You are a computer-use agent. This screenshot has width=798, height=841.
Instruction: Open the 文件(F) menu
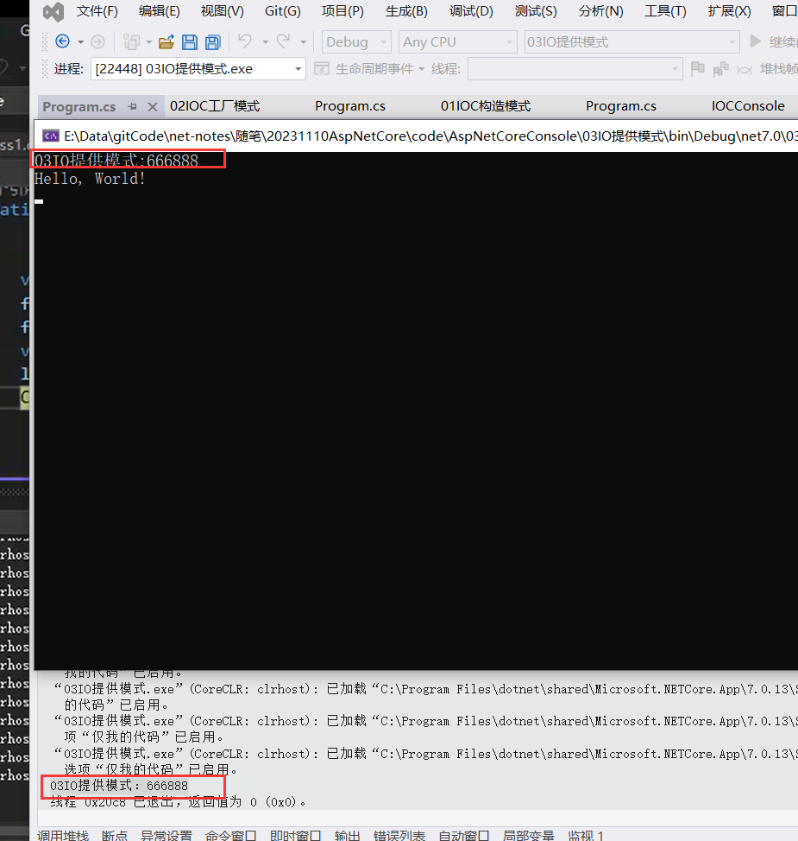point(97,11)
